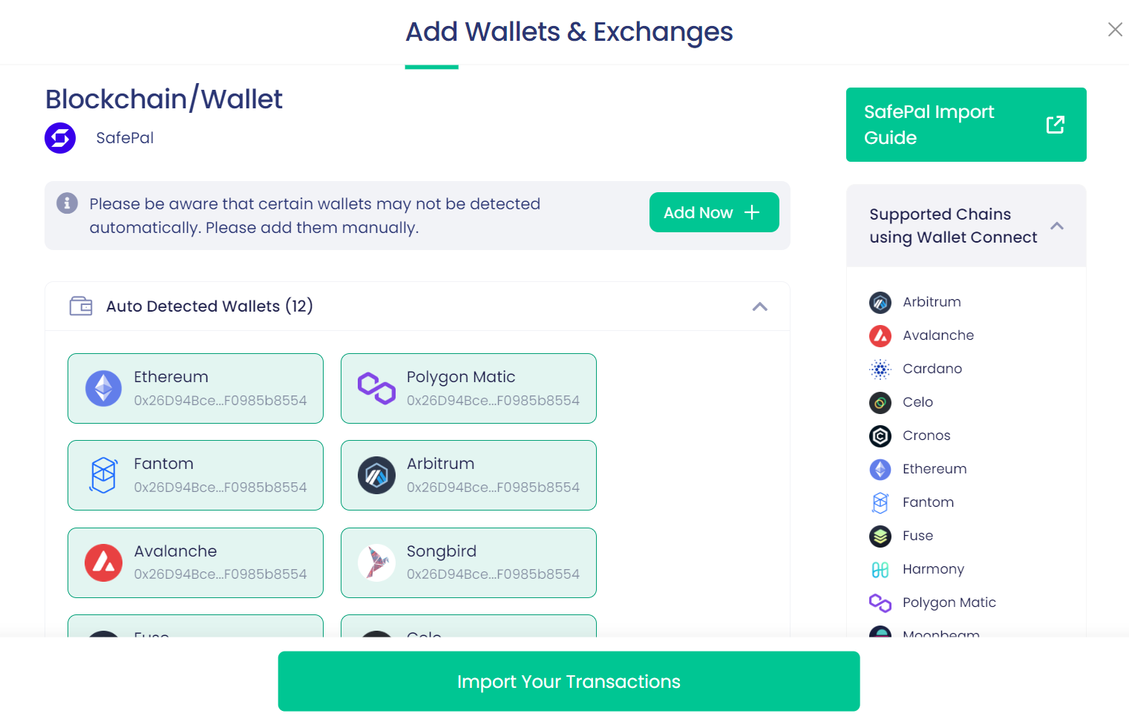Click Fuse in the supported chains list

(x=917, y=536)
